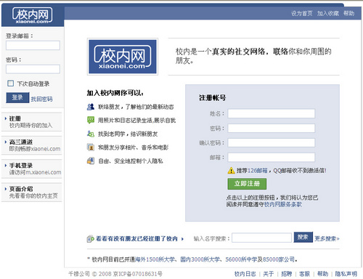Follow the 126邮箱 recommendation link
Screen dimensions: 363x279
tap(258, 171)
